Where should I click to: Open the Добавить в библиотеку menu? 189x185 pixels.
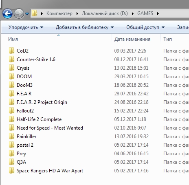point(85,27)
